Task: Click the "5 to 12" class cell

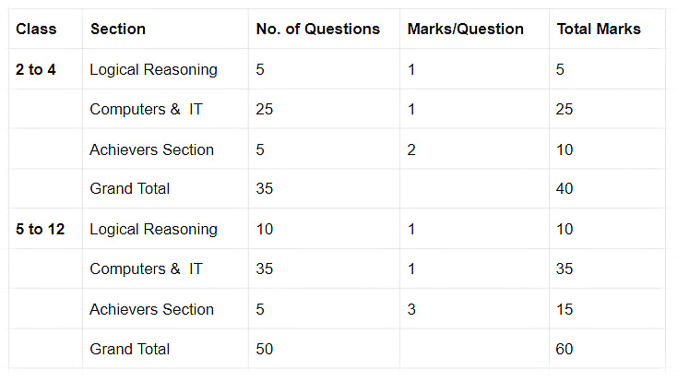Action: 41,230
